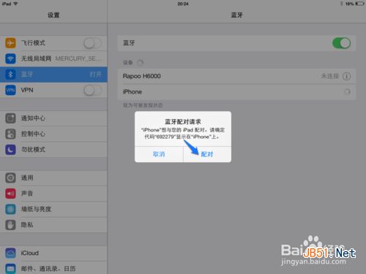The image size is (366, 274).
Task: Tap 配对 to pair with iPhone
Action: tap(207, 154)
